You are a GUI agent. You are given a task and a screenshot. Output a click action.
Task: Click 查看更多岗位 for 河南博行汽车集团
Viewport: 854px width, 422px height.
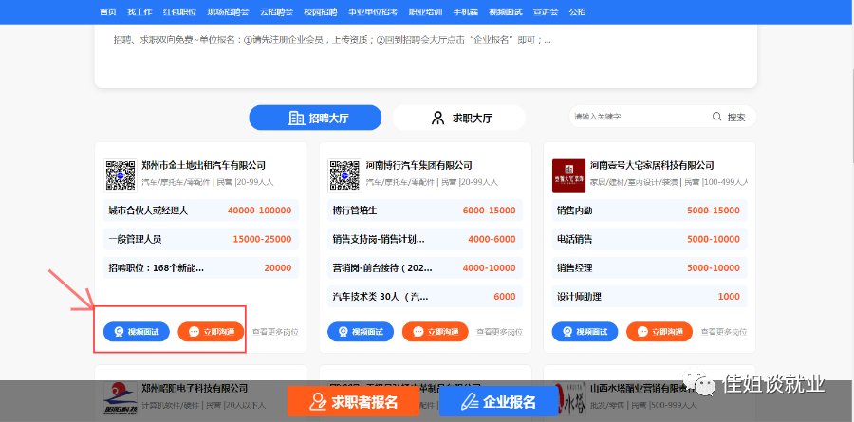pos(499,332)
